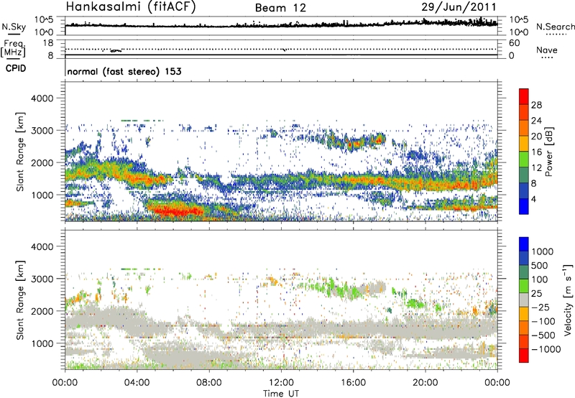This screenshot has width=575, height=398.
Task: Click Slant Range [km] label of velocity panel
Action: point(20,300)
